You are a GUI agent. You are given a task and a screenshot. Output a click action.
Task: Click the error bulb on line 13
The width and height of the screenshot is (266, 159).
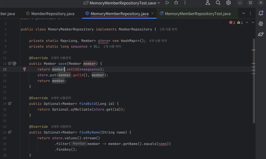pos(24,69)
